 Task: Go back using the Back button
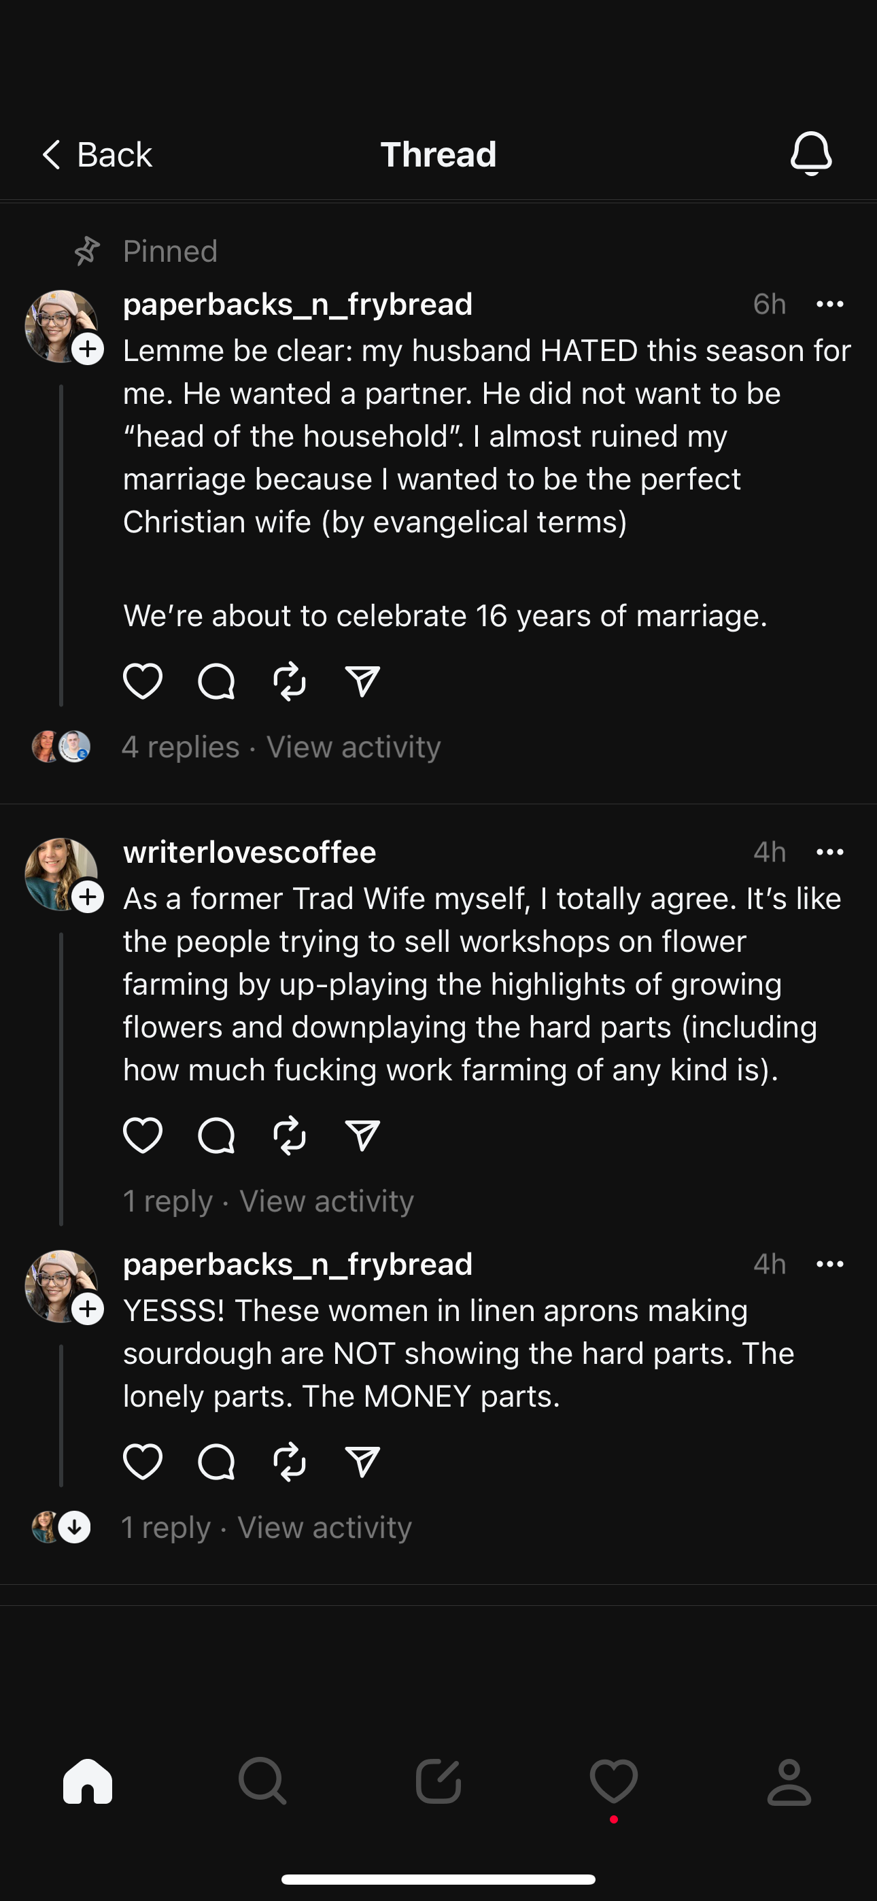(x=97, y=155)
